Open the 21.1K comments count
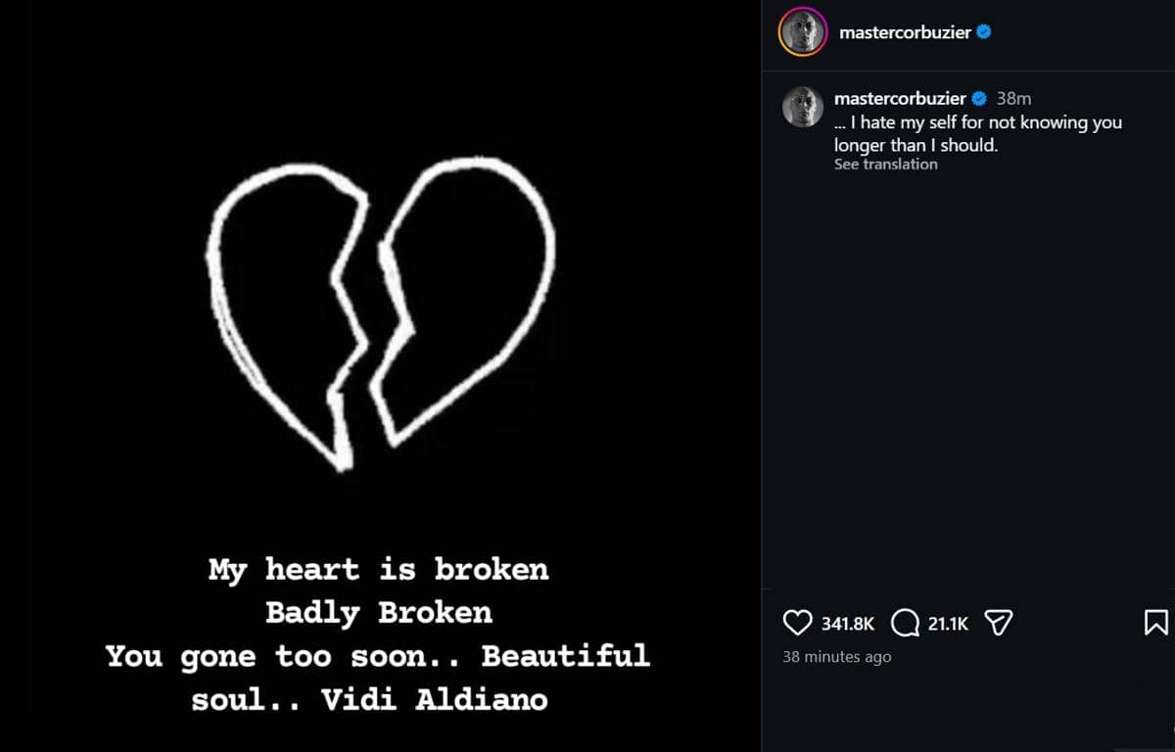The image size is (1175, 752). [948, 624]
